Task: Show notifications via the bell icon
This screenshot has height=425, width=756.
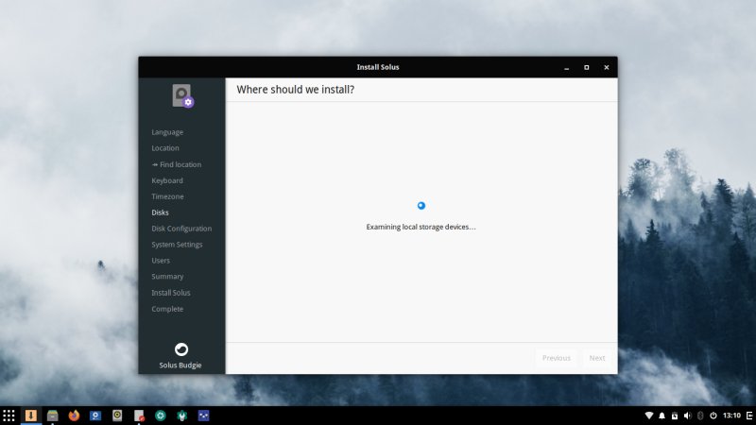Action: point(662,416)
